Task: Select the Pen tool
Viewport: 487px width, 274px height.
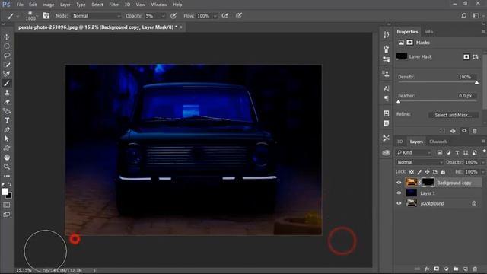Action: 7,130
